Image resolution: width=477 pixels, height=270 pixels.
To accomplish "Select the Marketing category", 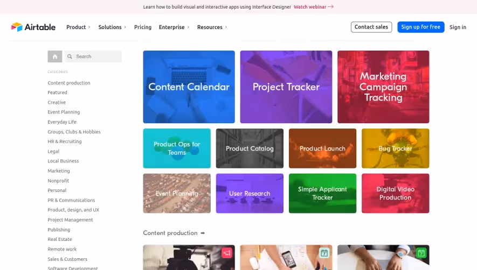I will pyautogui.click(x=58, y=170).
